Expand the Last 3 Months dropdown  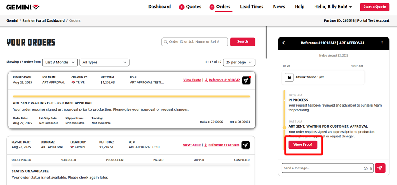point(60,62)
